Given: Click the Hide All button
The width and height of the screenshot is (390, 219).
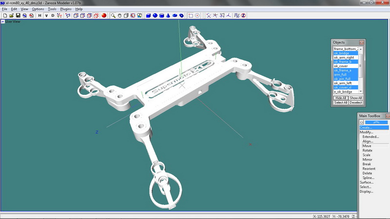Looking at the screenshot, I should (x=341, y=98).
